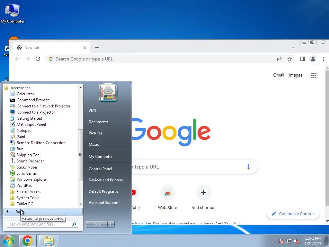Click the Chrome reload button
The width and height of the screenshot is (329, 247).
coord(38,59)
